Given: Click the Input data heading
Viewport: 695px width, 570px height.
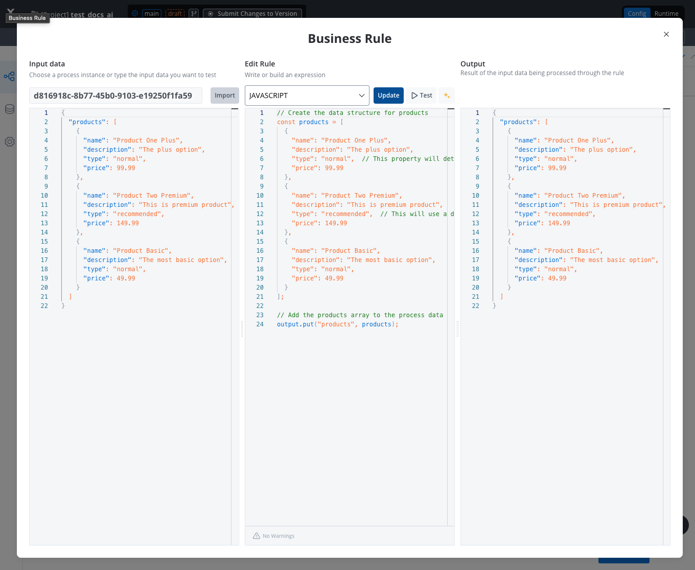Looking at the screenshot, I should (x=47, y=64).
